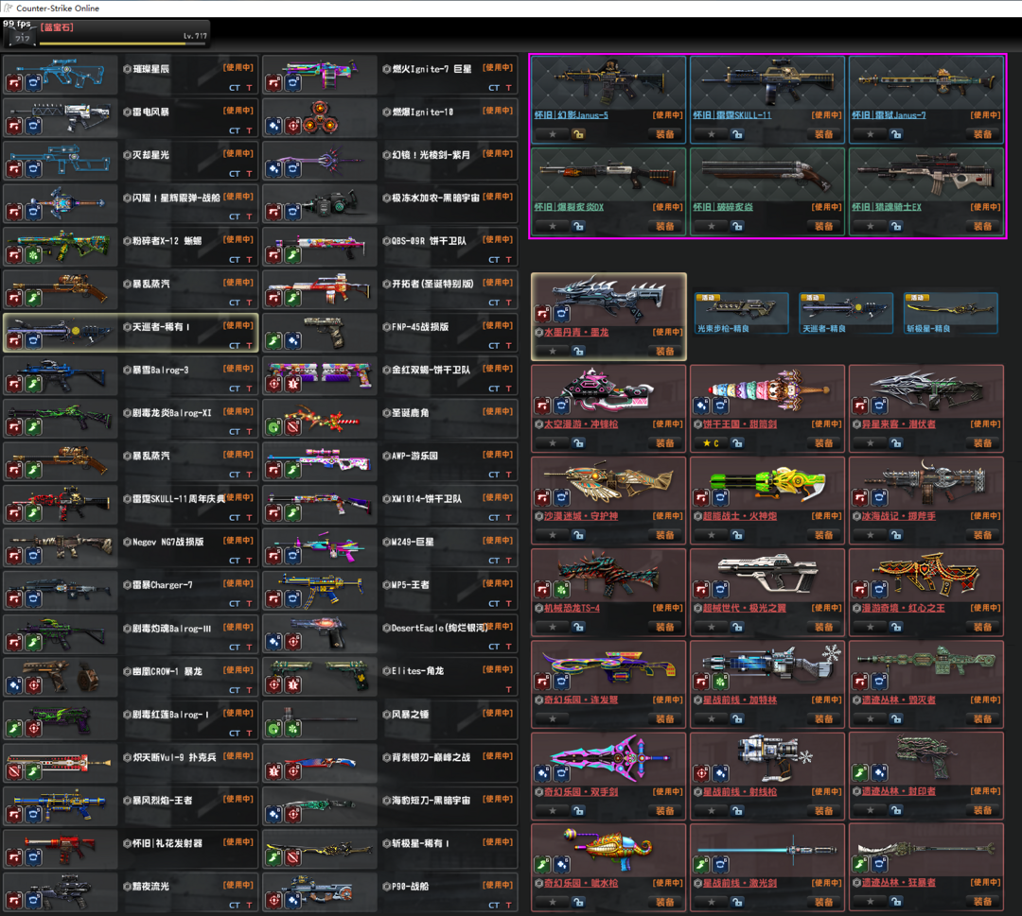Click red burst icon on 金红双蝎-饼干卫队 row
Image resolution: width=1022 pixels, height=916 pixels.
[293, 384]
